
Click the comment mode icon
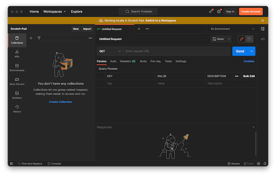[249, 39]
